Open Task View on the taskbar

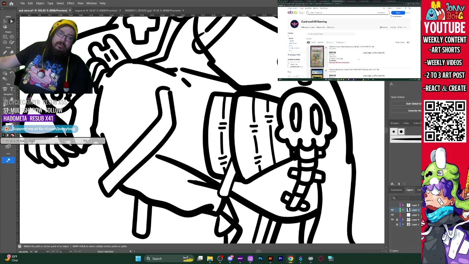[x=200, y=258]
